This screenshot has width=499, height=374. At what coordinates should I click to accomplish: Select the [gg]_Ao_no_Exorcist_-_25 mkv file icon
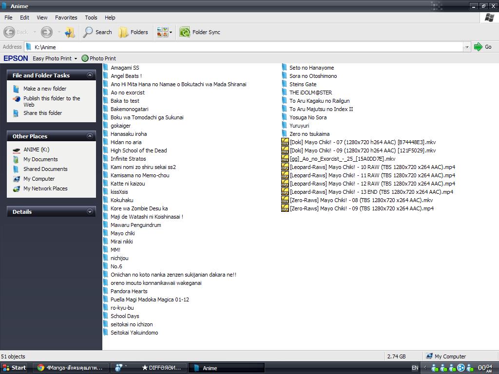pos(285,159)
